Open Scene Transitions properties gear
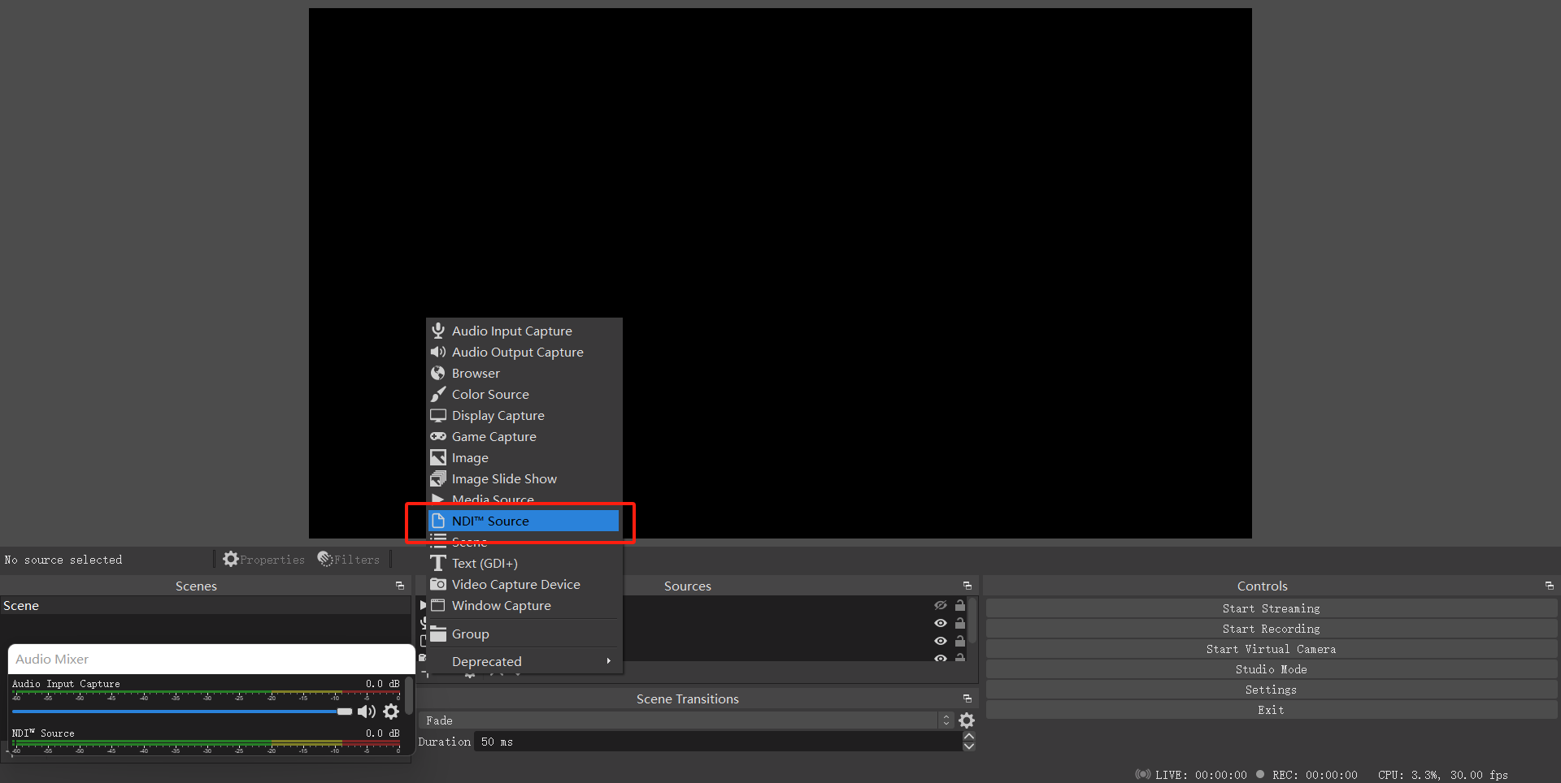The width and height of the screenshot is (1561, 783). tap(967, 720)
